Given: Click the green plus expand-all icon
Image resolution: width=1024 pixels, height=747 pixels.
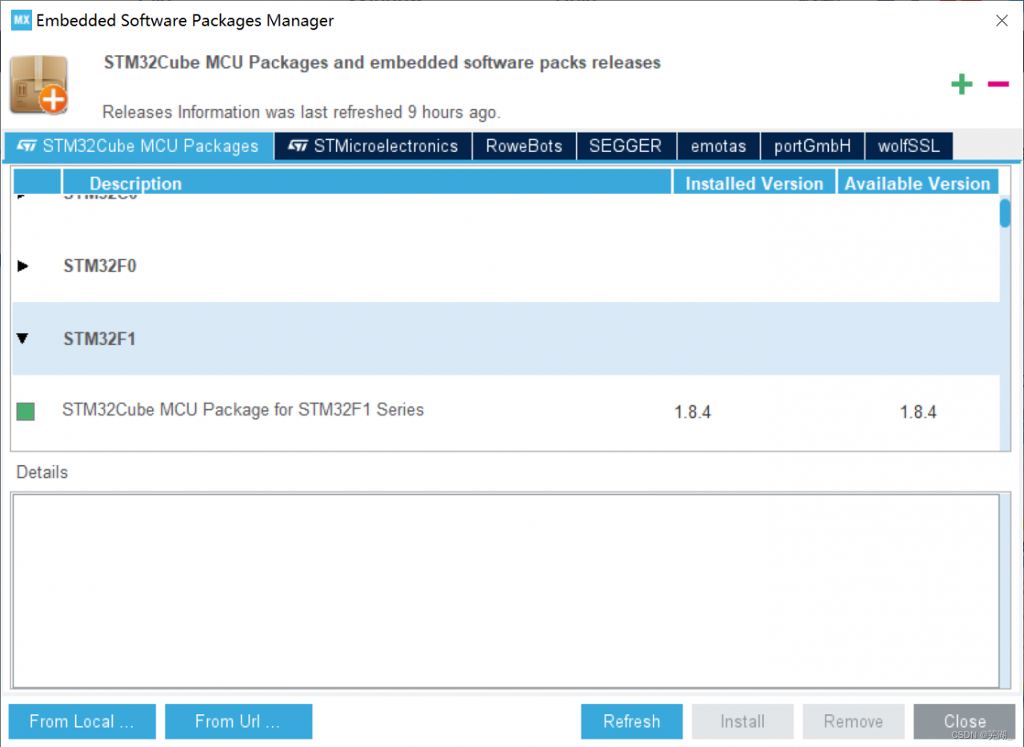Looking at the screenshot, I should tap(962, 84).
